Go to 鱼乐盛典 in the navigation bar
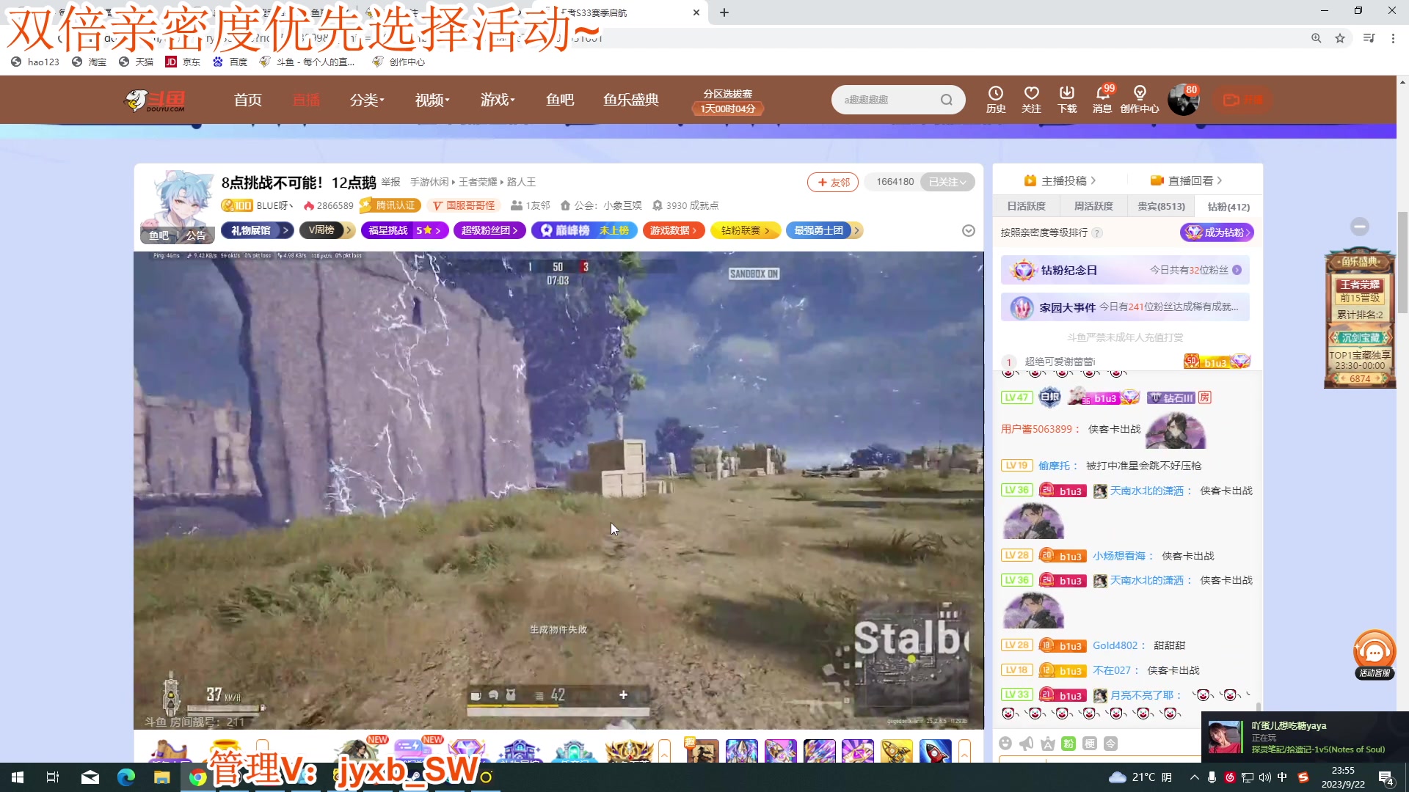 [x=631, y=100]
